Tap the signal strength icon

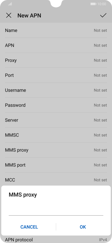(x=10, y=4)
